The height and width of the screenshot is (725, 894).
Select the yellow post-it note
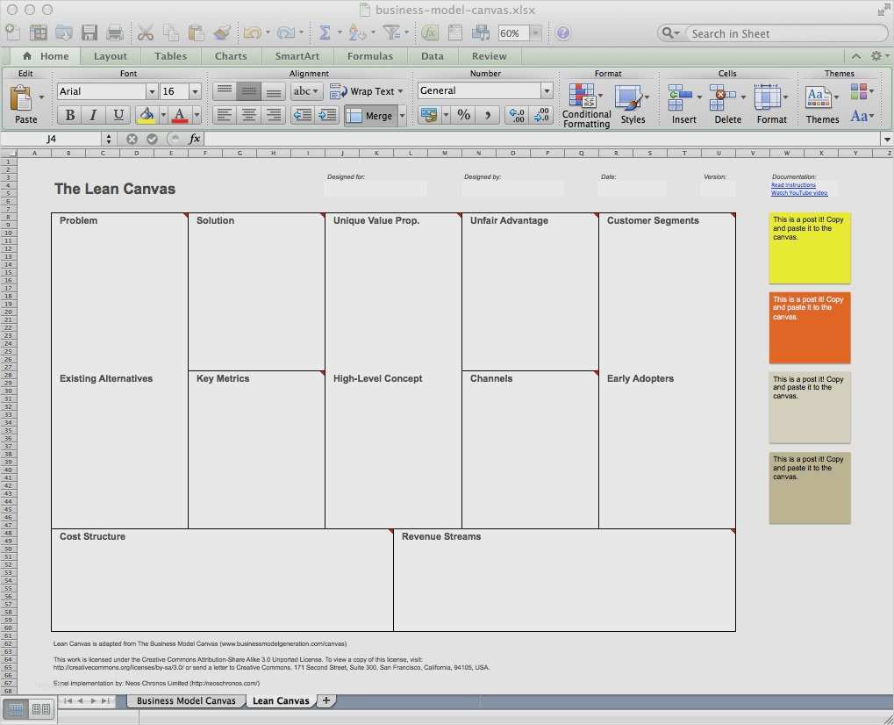pos(809,248)
